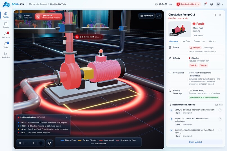Click the clock icon beside 10:24:09
This screenshot has width=227, height=151.
[156, 4]
